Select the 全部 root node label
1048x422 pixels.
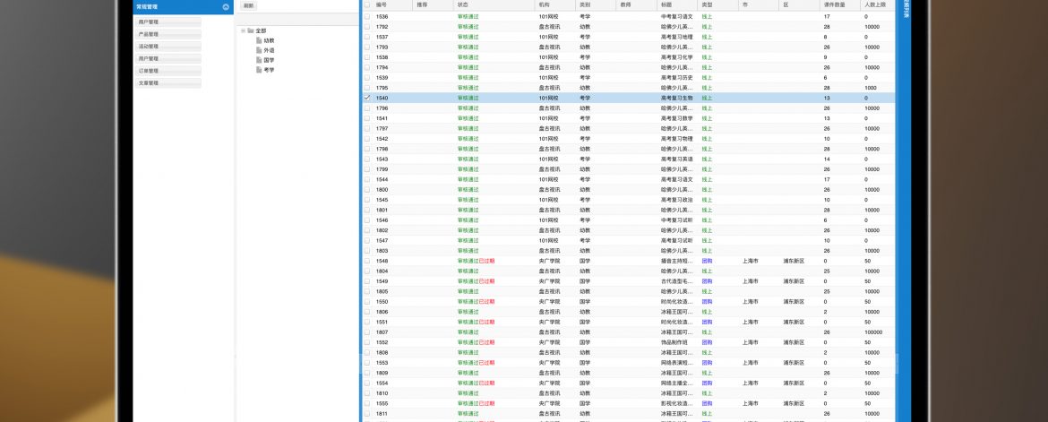(x=261, y=30)
